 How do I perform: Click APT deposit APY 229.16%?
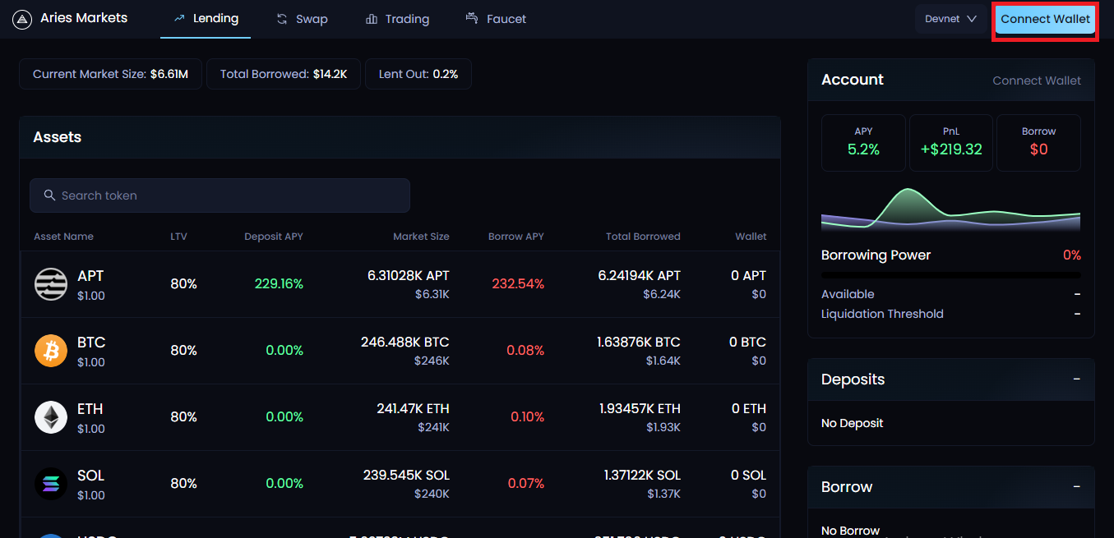pos(279,284)
